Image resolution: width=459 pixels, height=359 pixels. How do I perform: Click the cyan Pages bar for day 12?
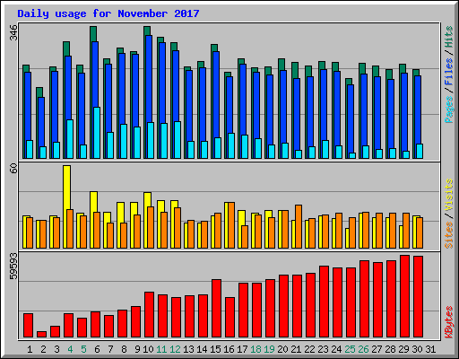click(x=178, y=140)
